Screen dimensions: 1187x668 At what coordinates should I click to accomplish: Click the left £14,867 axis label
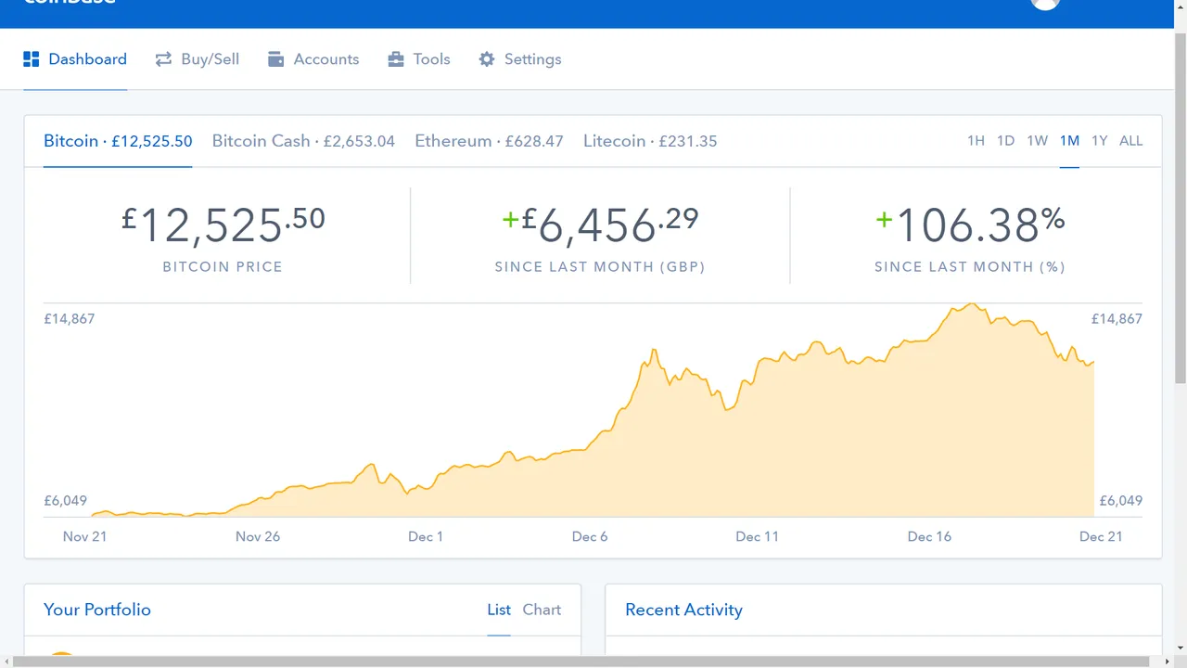[x=70, y=318]
